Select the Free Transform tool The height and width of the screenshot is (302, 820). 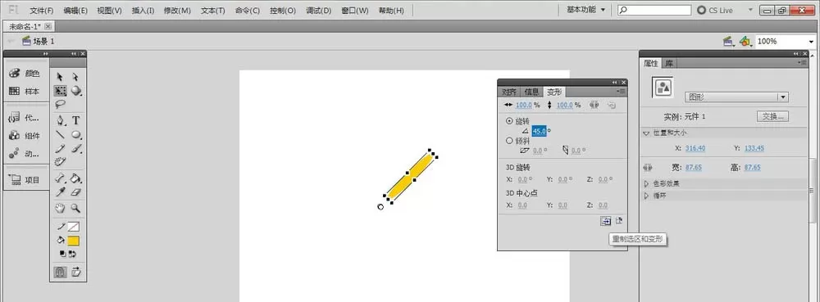click(60, 91)
